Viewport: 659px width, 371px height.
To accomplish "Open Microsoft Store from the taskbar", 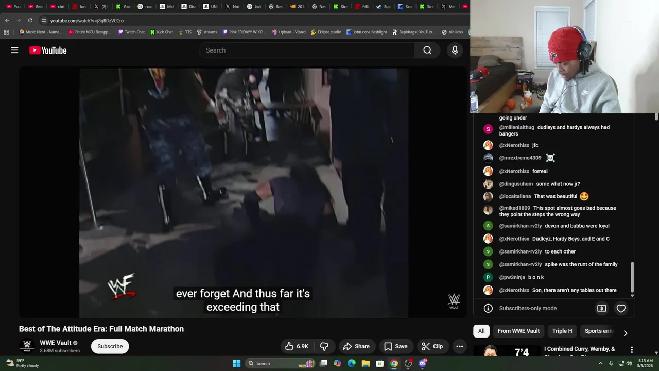I will pyautogui.click(x=379, y=363).
